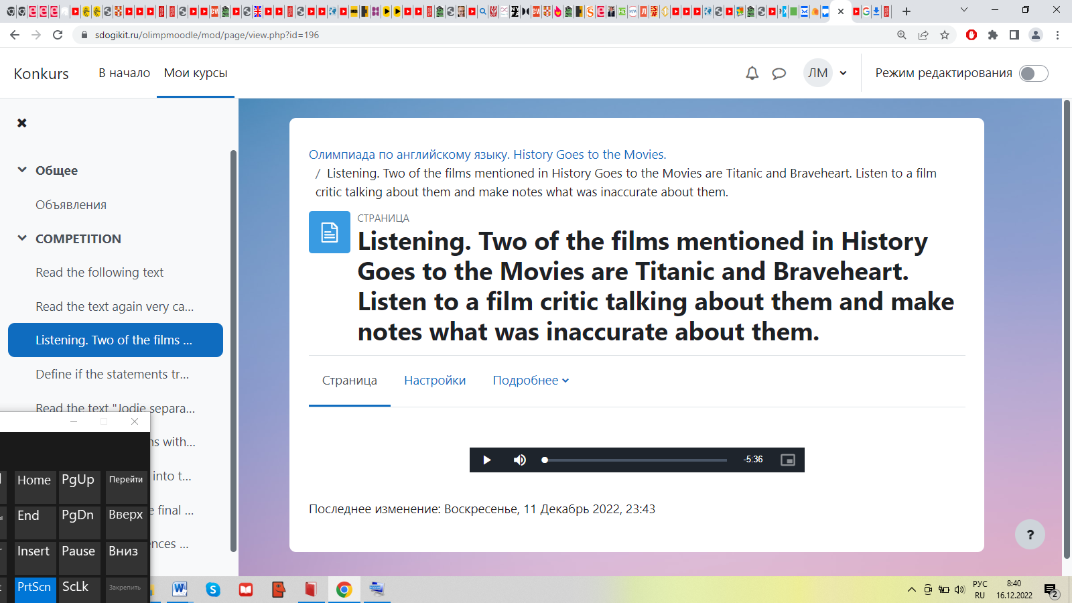Open the help question mark button
Viewport: 1072px width, 603px height.
[1030, 535]
